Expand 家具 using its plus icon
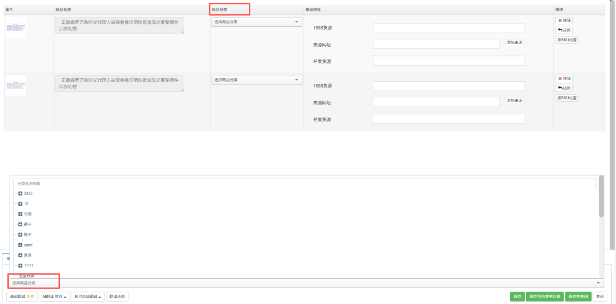616x304 pixels. point(20,255)
